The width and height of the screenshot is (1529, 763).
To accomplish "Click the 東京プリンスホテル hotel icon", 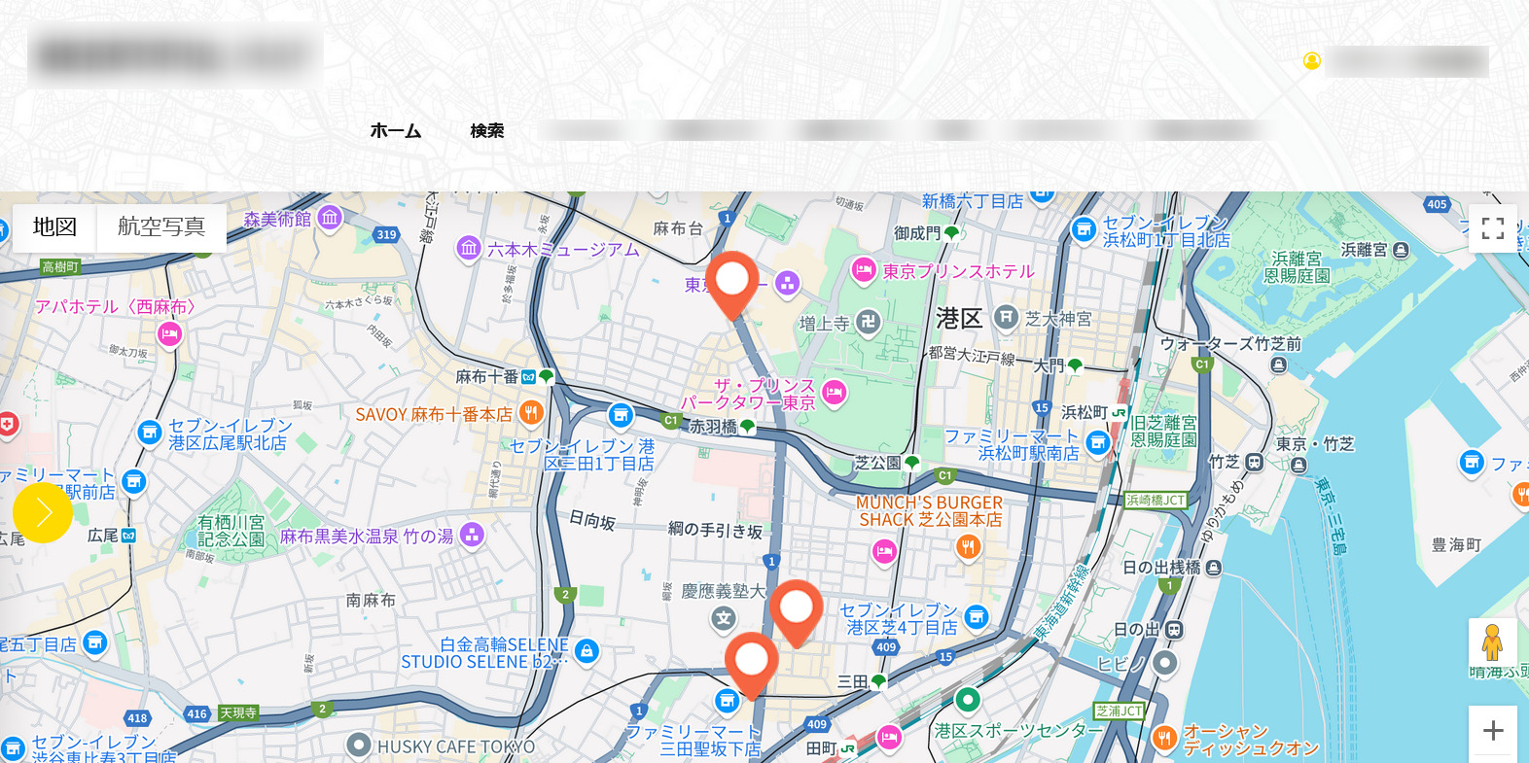I will (864, 270).
